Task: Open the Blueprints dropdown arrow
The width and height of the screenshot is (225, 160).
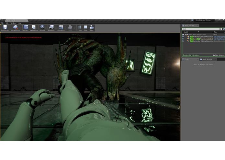Action: click(55, 28)
